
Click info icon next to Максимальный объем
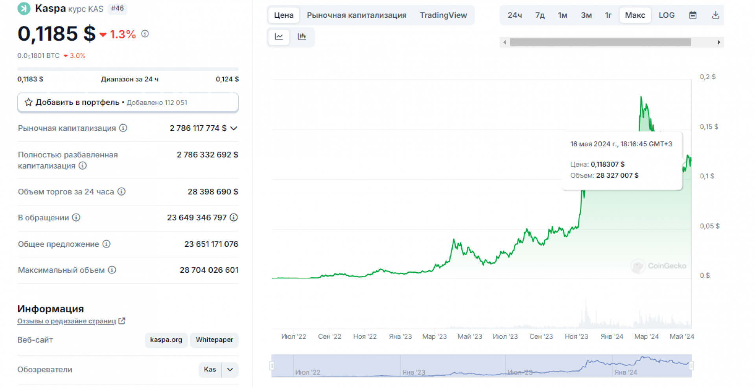tap(112, 270)
